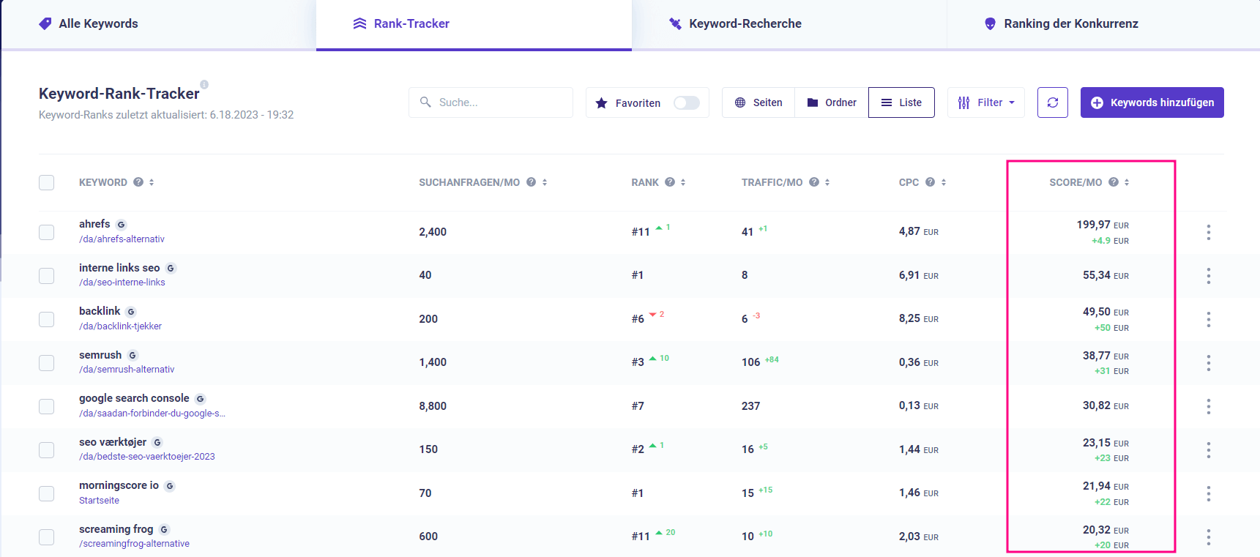This screenshot has height=557, width=1260.
Task: Click the info icon beside Keyword-Rank-Tracker title
Action: click(204, 84)
